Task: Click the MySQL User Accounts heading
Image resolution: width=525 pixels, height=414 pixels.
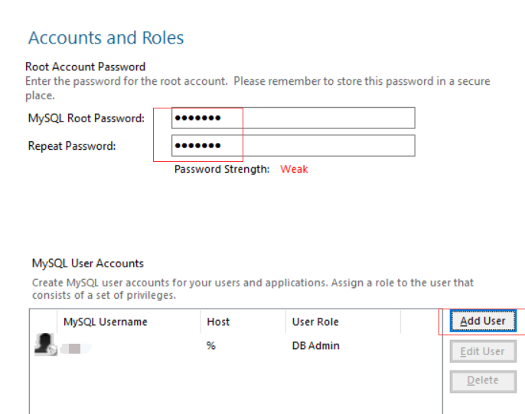Action: [x=88, y=264]
